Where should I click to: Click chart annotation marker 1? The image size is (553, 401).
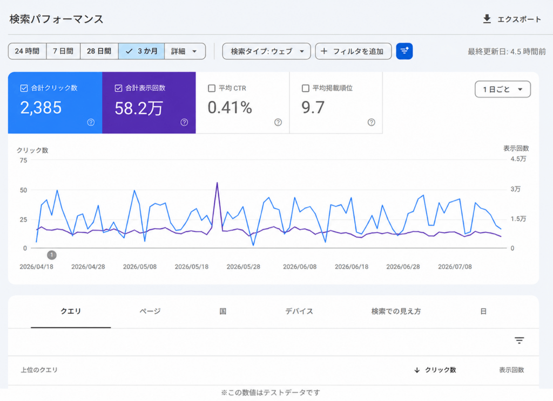click(51, 254)
